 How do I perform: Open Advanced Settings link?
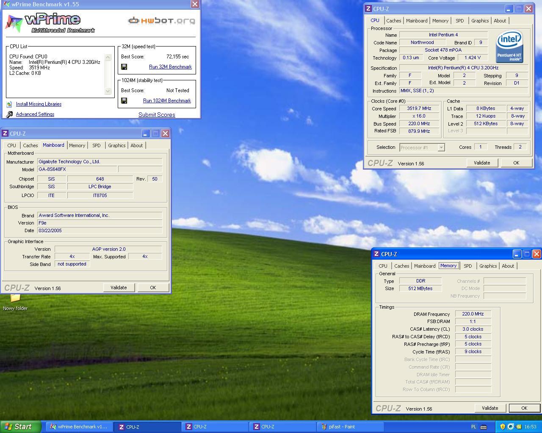(35, 114)
